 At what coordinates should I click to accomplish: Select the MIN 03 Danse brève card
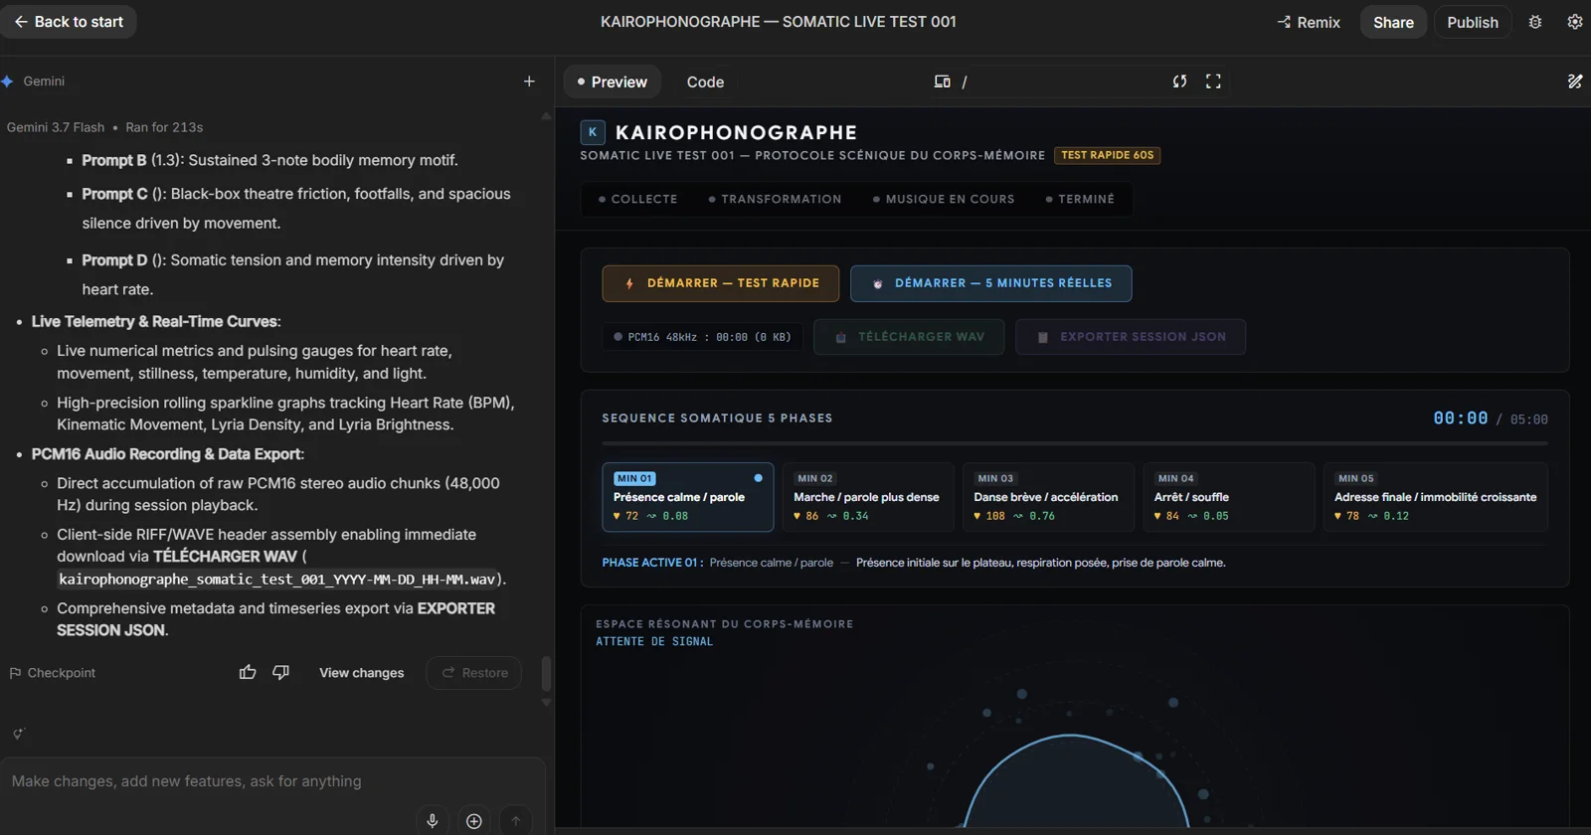click(x=1048, y=497)
